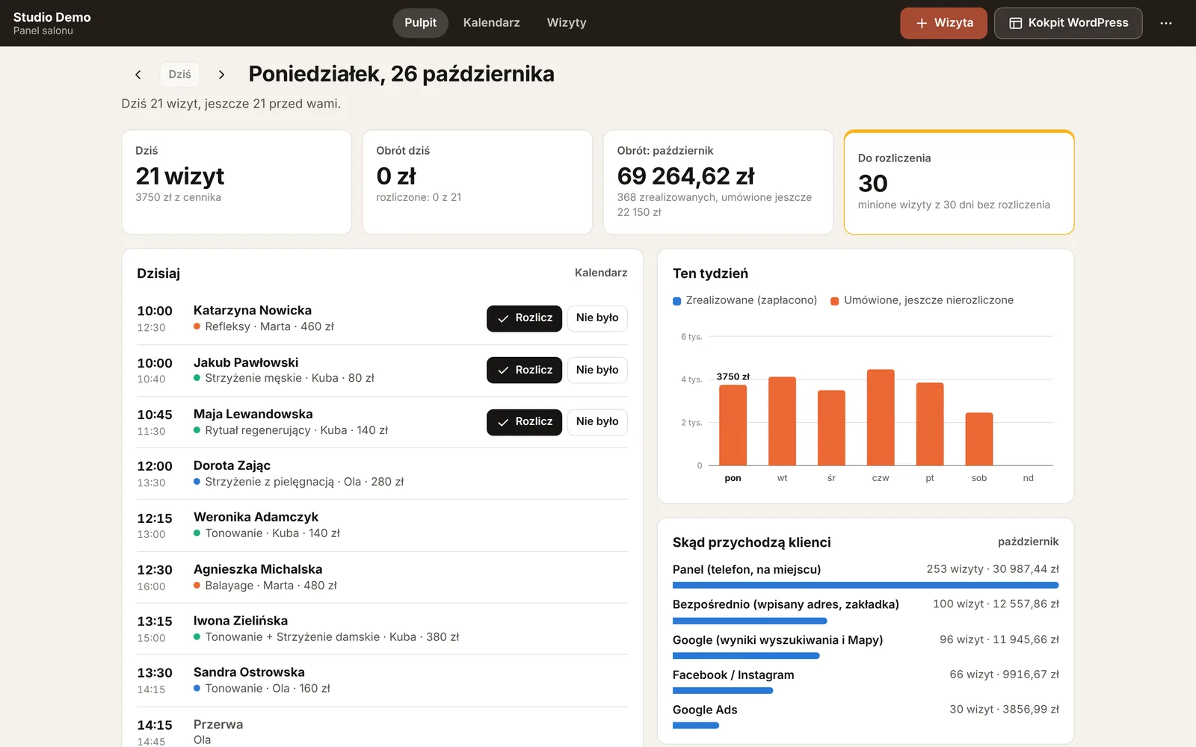Switch to the Kalendarz tab

pos(491,23)
